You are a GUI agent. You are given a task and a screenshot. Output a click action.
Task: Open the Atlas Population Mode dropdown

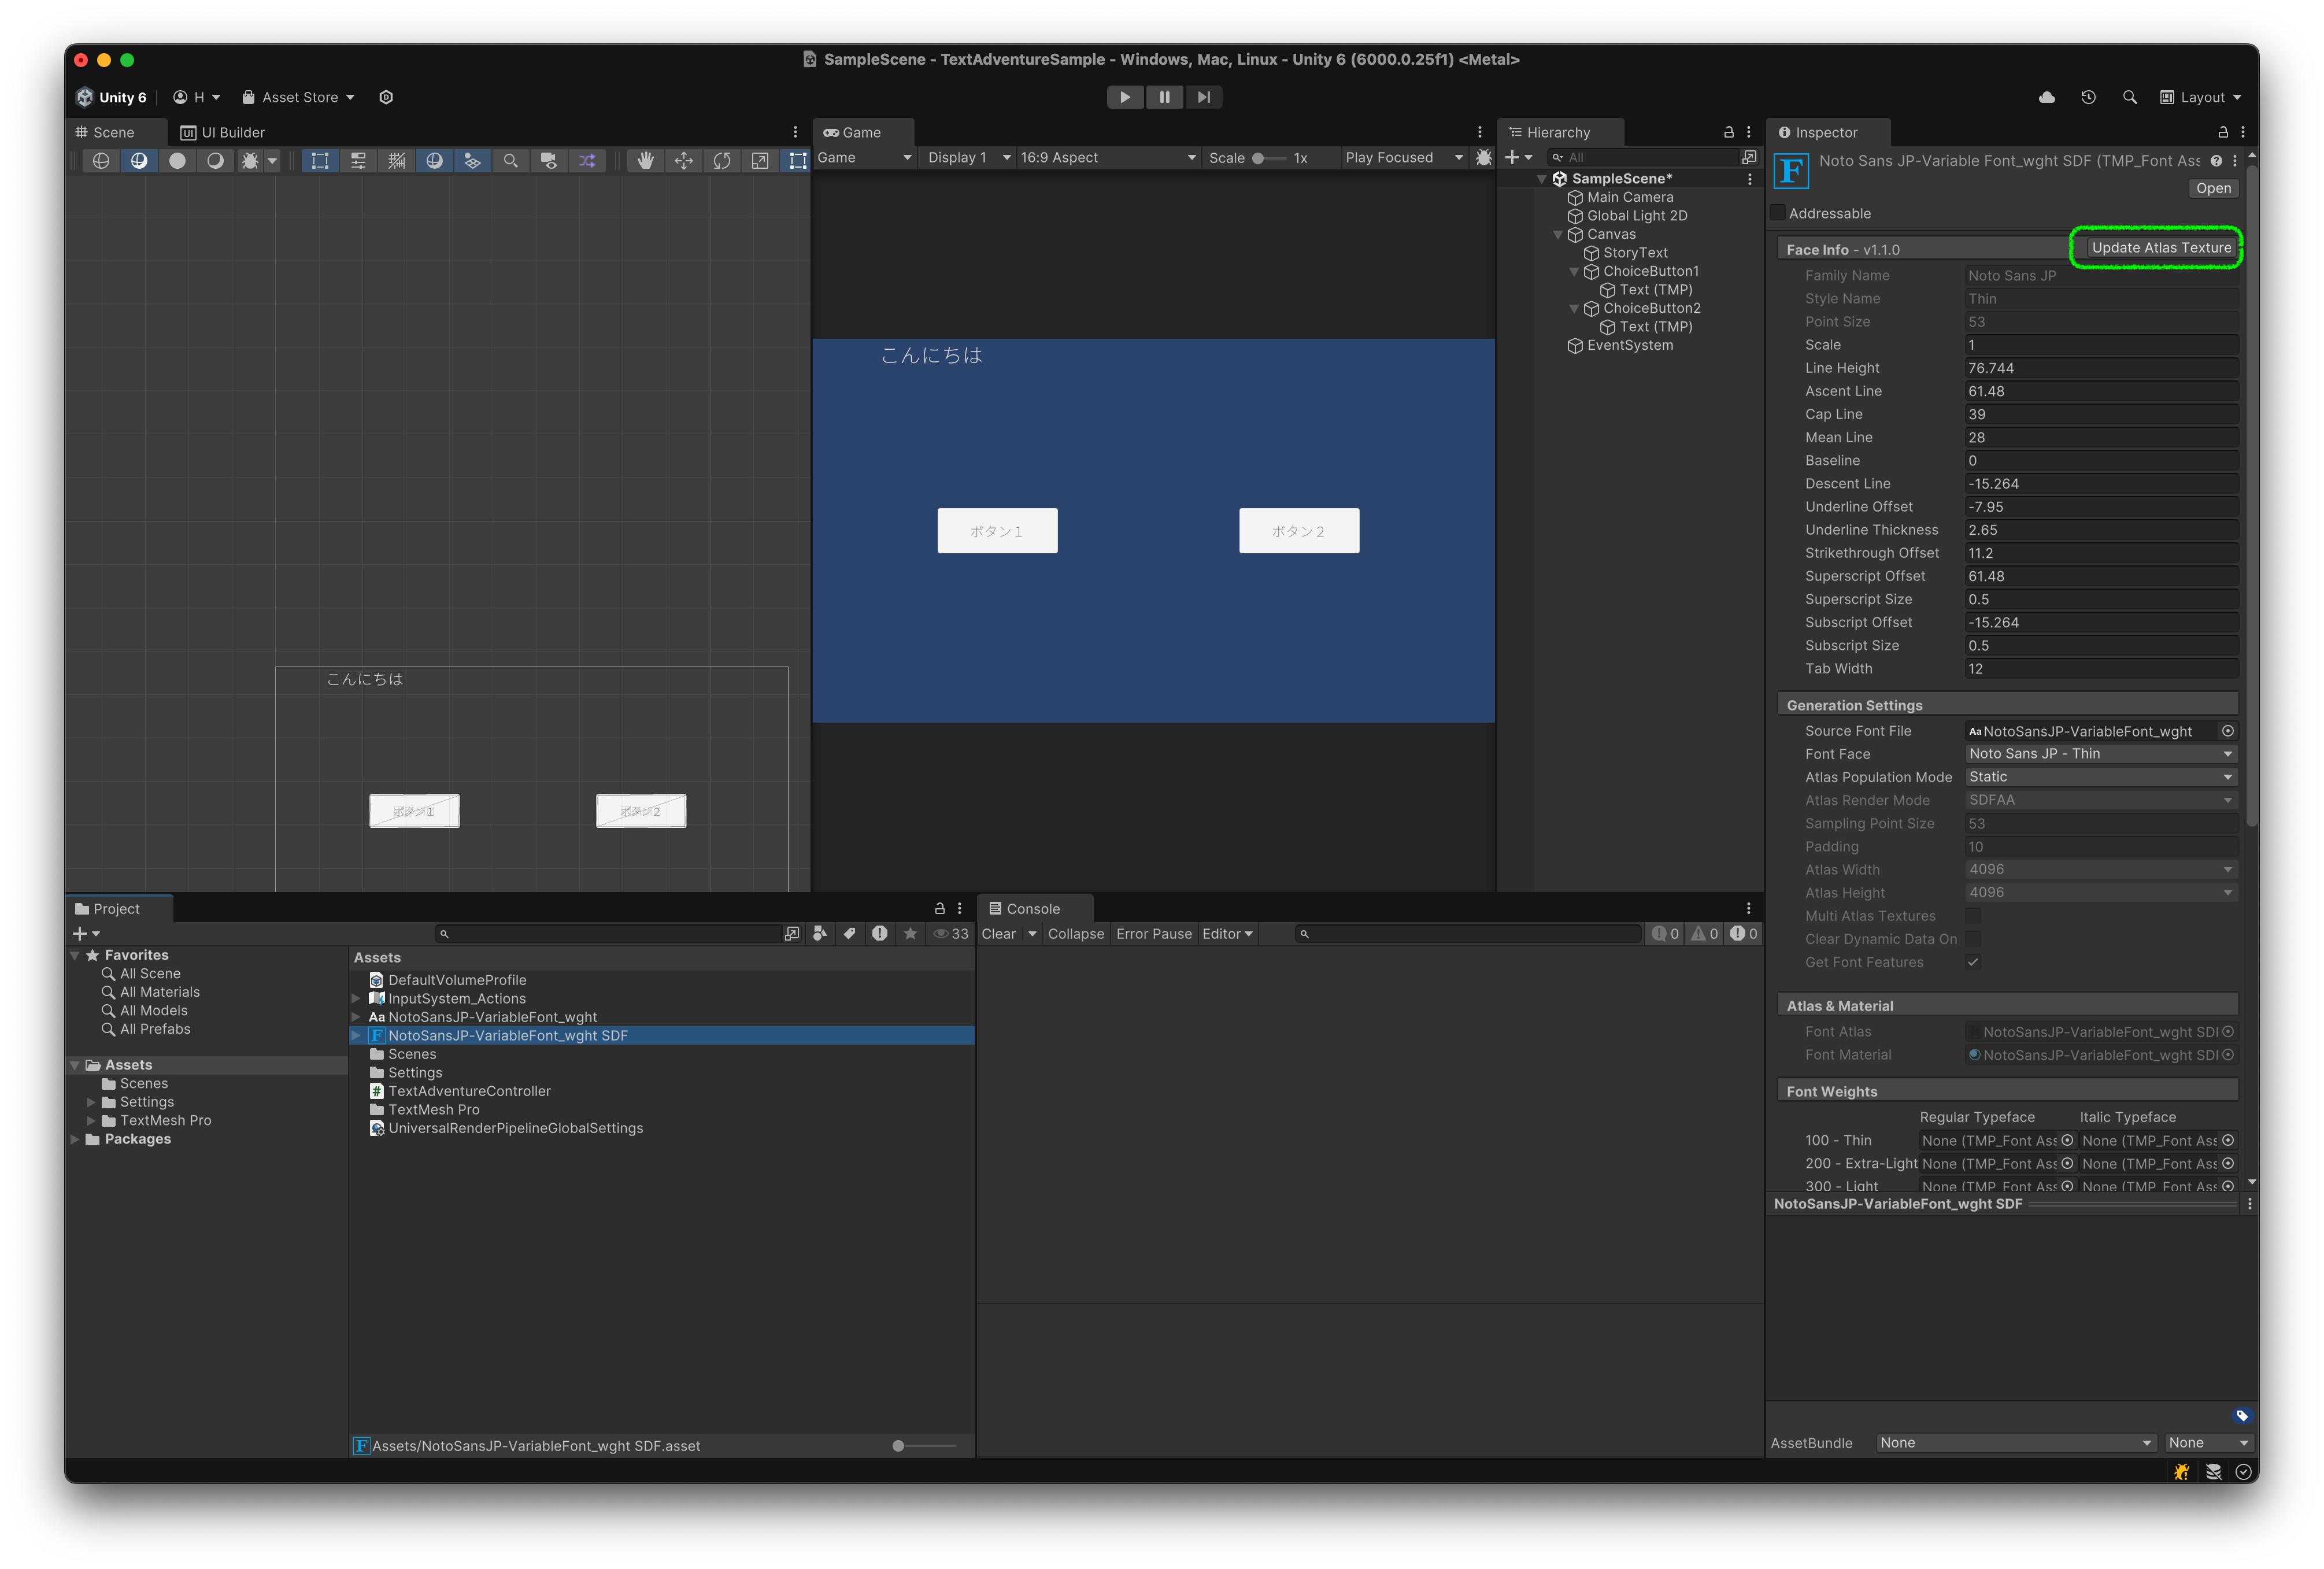pyautogui.click(x=2100, y=777)
